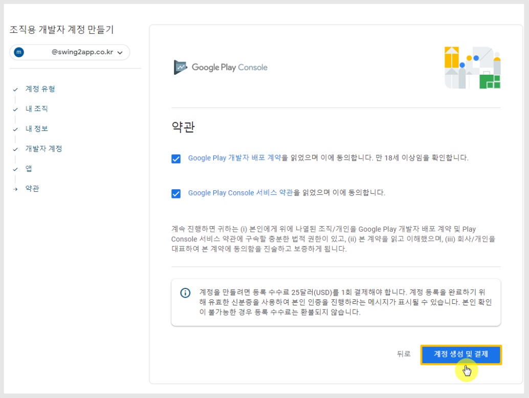Image resolution: width=529 pixels, height=398 pixels.
Task: Select the 약관 step in sidebar
Action: 32,188
